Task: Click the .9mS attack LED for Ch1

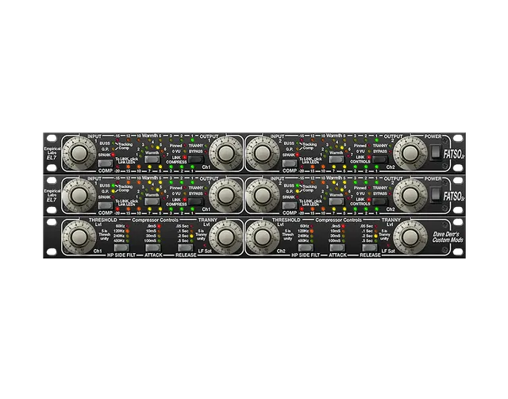Action: [x=159, y=226]
